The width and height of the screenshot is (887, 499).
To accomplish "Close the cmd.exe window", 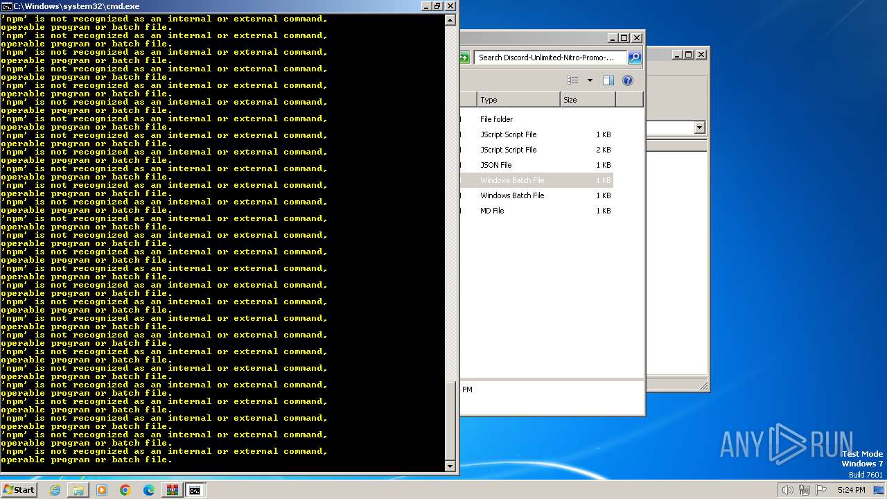I will pos(450,6).
